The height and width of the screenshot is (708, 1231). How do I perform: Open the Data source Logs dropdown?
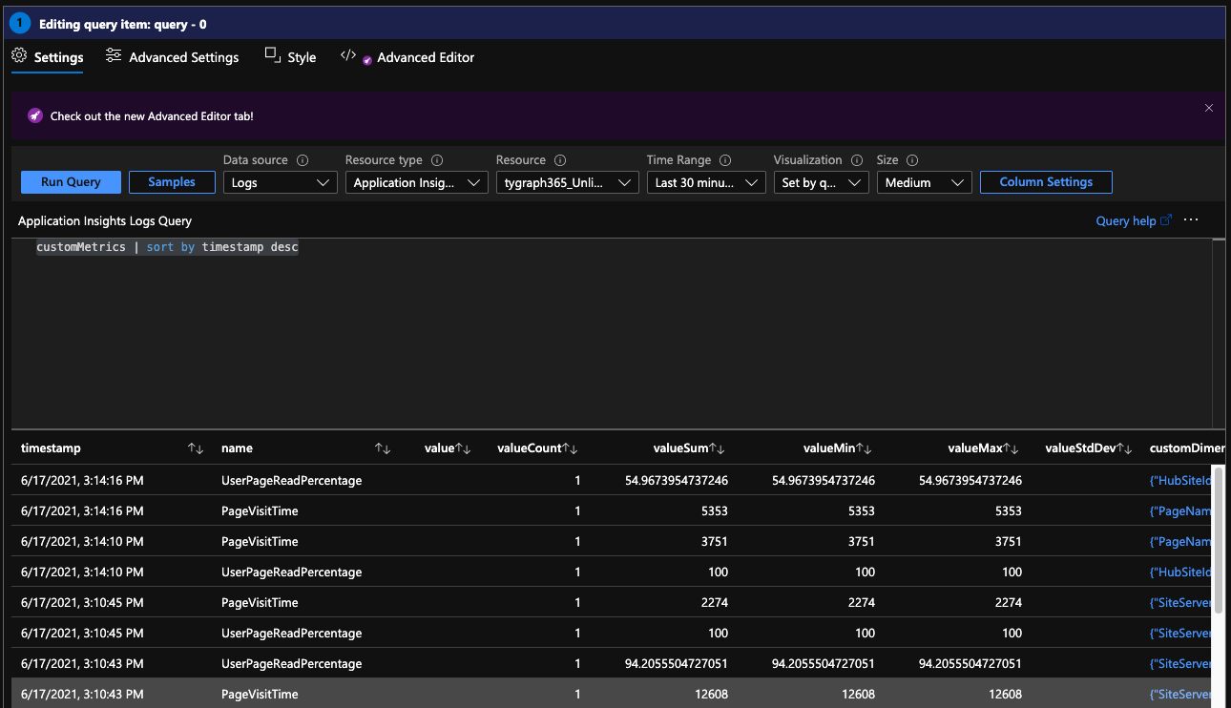280,182
